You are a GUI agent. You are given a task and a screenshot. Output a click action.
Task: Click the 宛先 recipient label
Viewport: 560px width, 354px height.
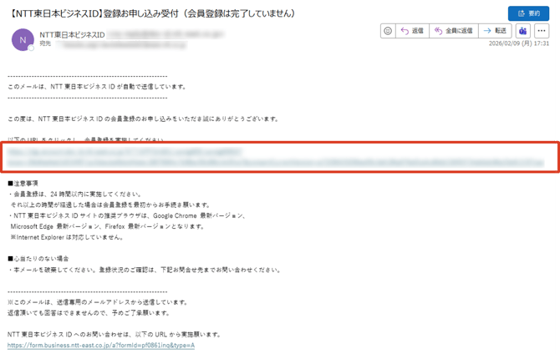[x=45, y=43]
